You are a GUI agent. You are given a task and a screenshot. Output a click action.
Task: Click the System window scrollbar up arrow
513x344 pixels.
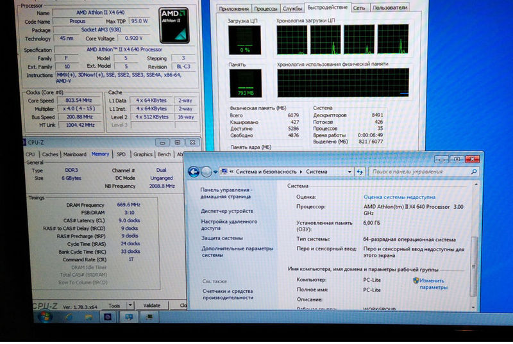[476, 185]
